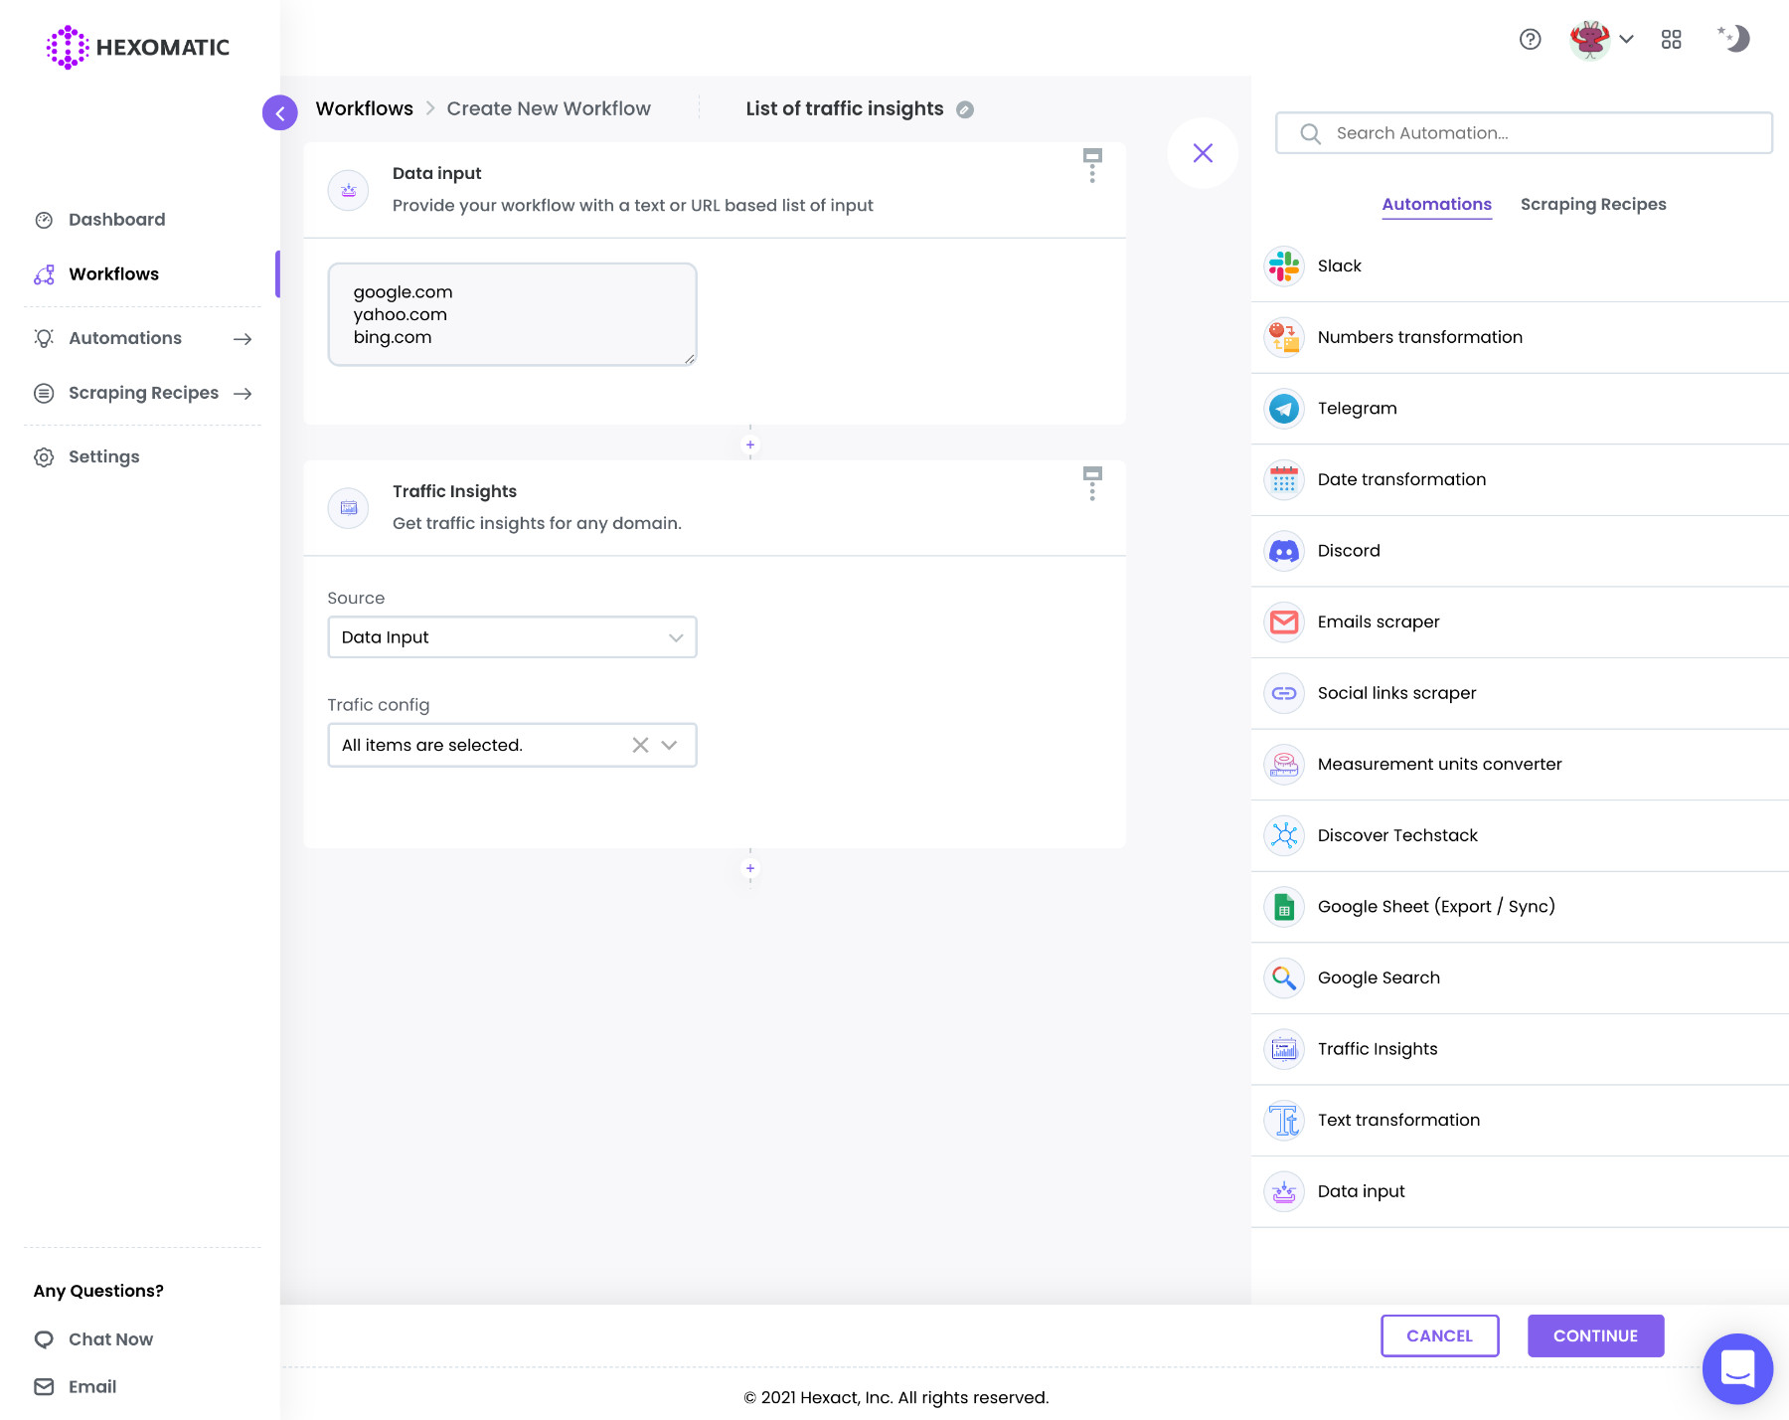Select Measurement units converter automation
Image resolution: width=1789 pixels, height=1420 pixels.
click(x=1520, y=765)
